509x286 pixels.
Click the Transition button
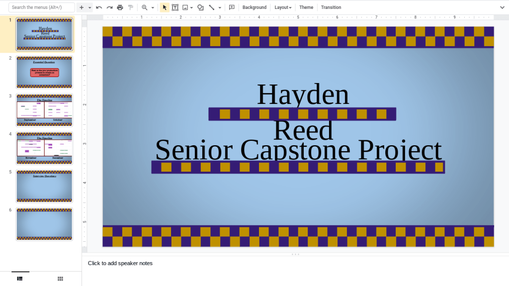tap(331, 7)
